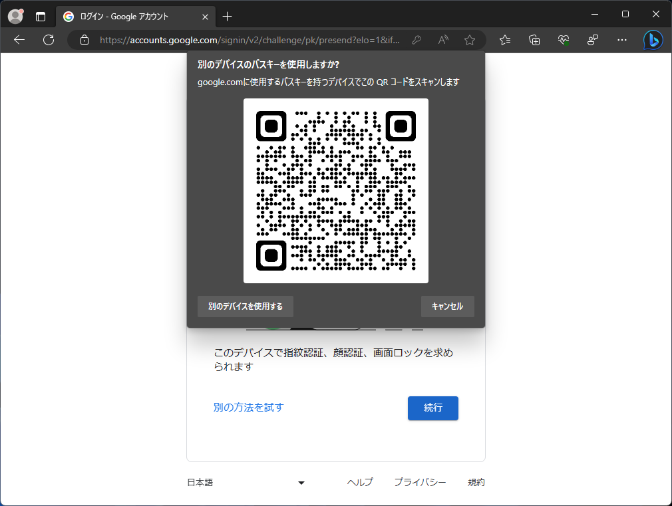Viewport: 672px width, 506px height.
Task: Open the tab actions menu
Action: (x=41, y=16)
